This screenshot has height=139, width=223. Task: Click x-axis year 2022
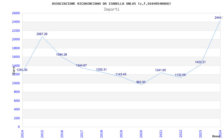click(x=180, y=134)
